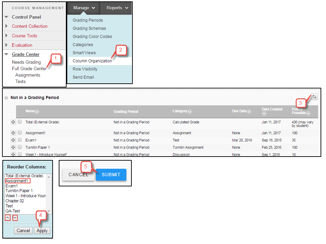The width and height of the screenshot is (326, 244).
Task: Select QA-Test in reorder list
Action: (x=13, y=211)
